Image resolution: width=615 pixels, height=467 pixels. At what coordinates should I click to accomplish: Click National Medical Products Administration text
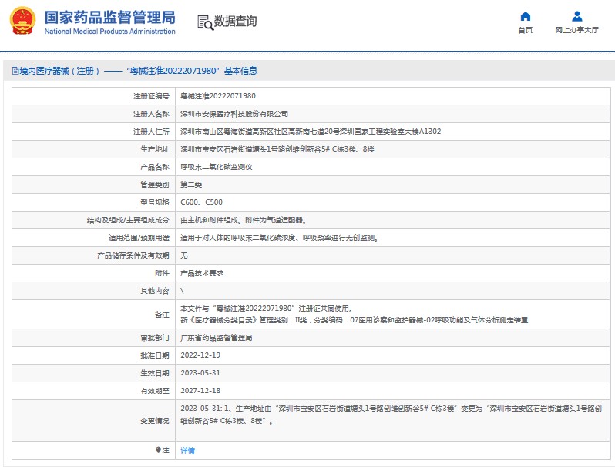coord(109,32)
